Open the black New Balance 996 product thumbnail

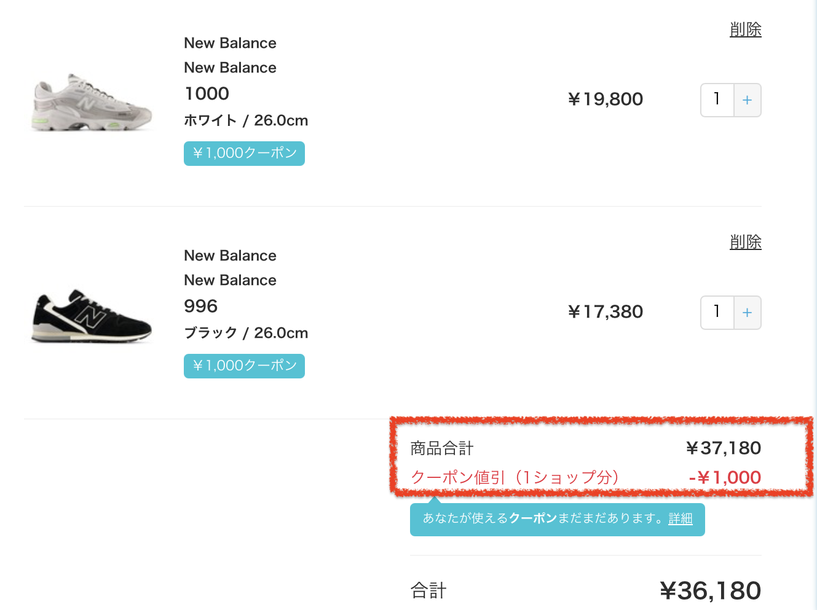tap(91, 313)
